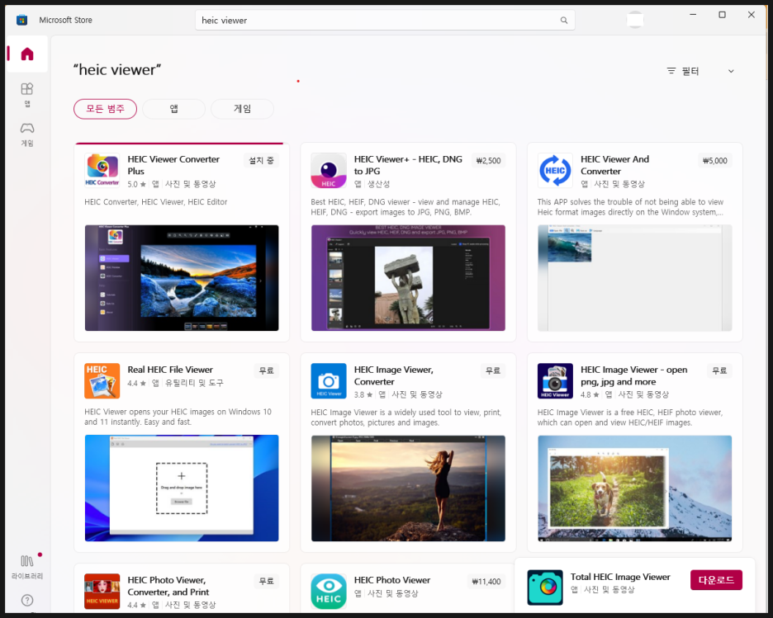Click the 유틸리티 및 도구 category label

click(194, 383)
